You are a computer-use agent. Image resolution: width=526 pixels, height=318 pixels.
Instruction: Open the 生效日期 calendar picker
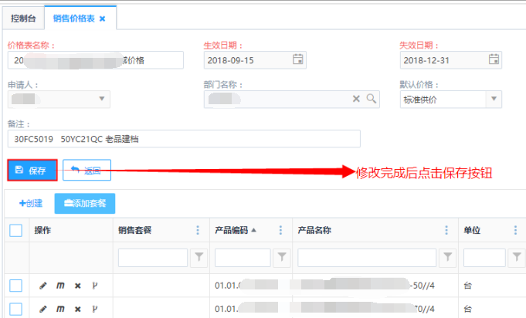pos(298,59)
